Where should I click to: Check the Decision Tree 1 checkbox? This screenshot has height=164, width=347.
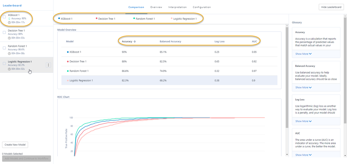[4, 32]
